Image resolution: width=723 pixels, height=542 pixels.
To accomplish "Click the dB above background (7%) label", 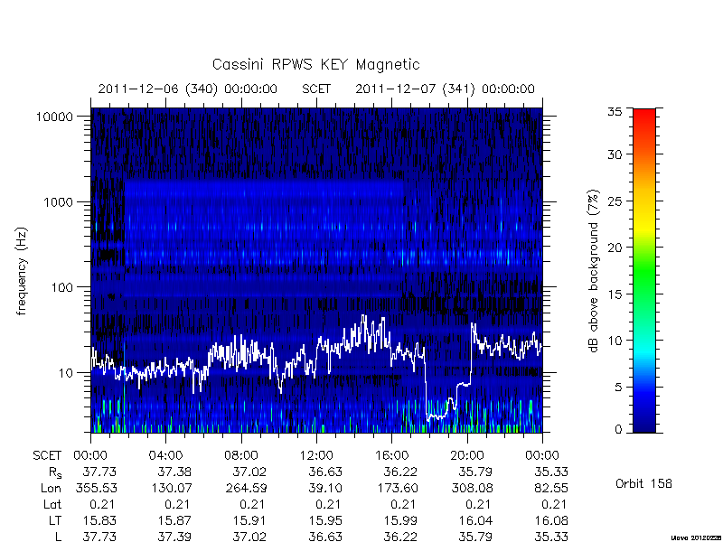I will 595,271.
